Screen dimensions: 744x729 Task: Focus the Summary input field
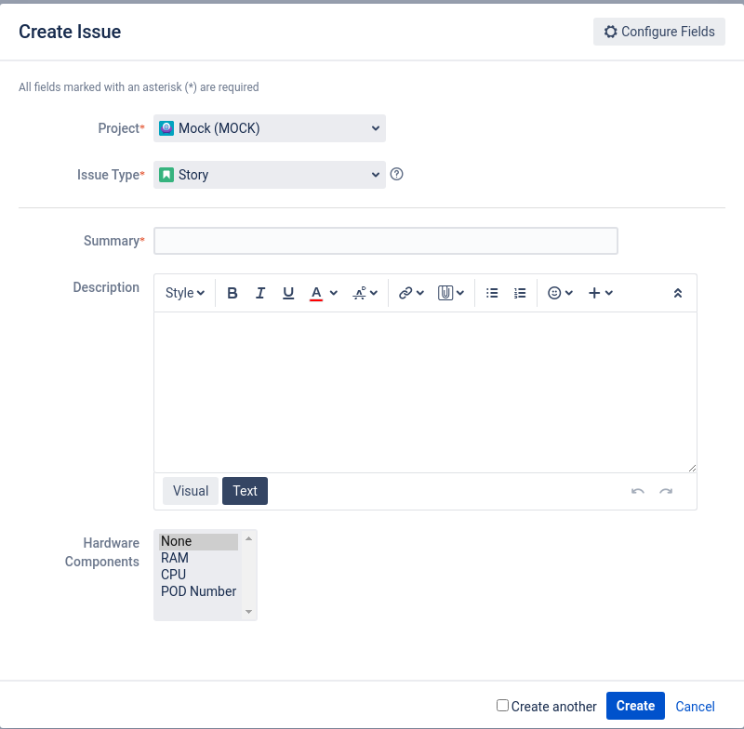(386, 241)
